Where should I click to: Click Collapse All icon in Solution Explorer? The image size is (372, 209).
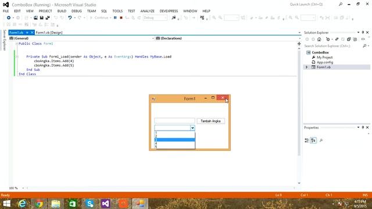tap(349, 39)
